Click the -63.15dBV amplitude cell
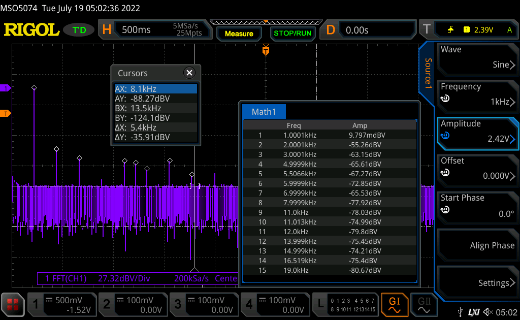 pyautogui.click(x=365, y=154)
